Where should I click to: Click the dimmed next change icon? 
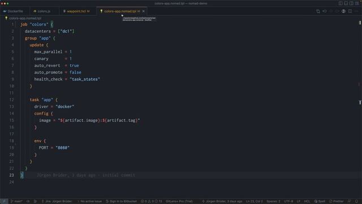tap(337, 11)
